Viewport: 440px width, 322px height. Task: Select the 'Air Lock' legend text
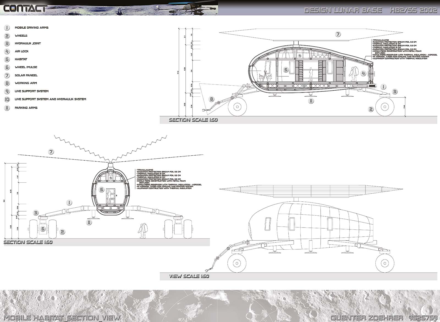(22, 51)
